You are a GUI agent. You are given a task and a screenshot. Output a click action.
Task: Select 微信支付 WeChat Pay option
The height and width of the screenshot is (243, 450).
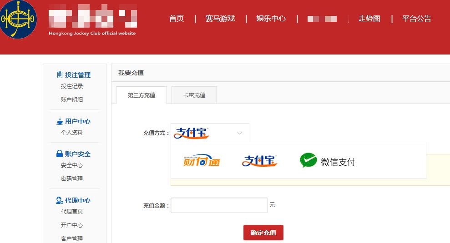pos(328,161)
